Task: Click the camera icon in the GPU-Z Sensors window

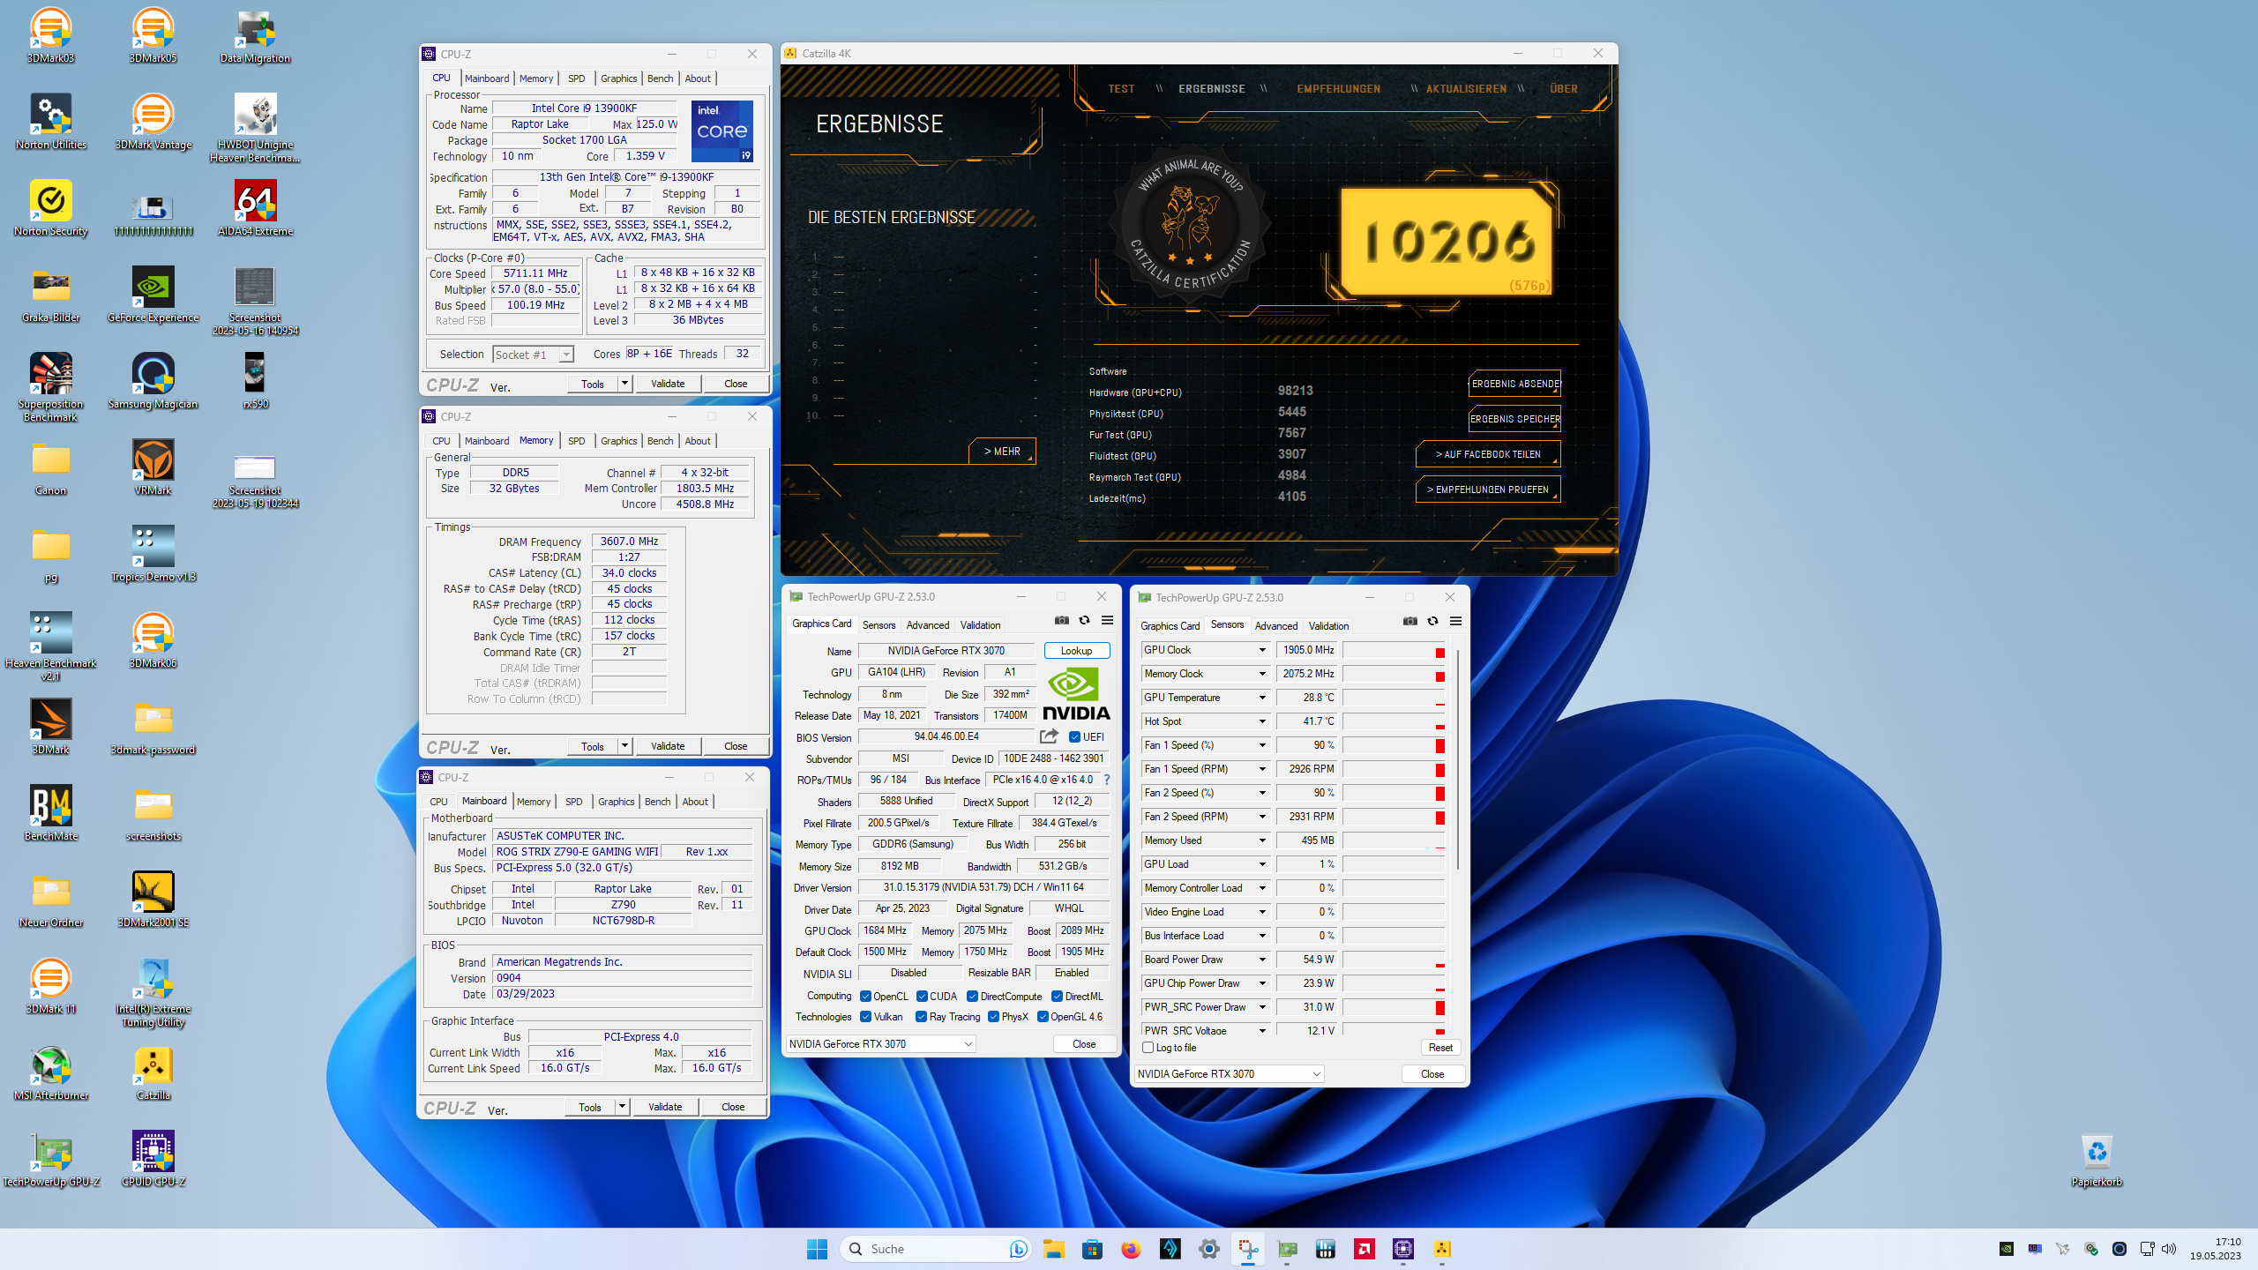Action: 1409,622
